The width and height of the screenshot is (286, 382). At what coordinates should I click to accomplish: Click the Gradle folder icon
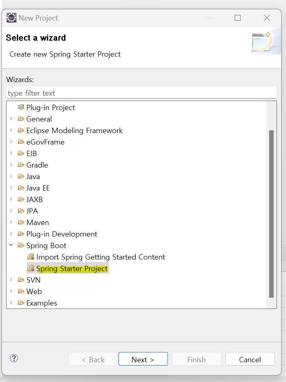tap(21, 165)
